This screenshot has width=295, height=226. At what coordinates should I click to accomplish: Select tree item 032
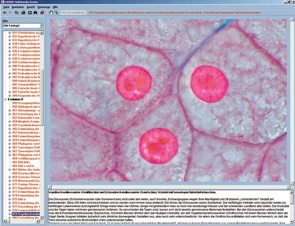(26, 37)
